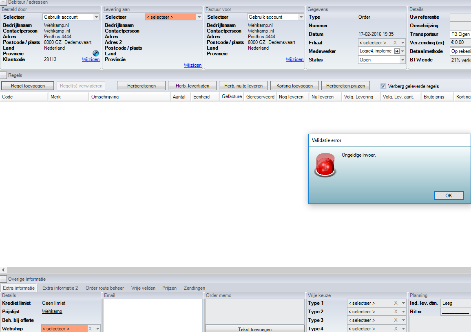This screenshot has width=471, height=332.
Task: Open the Order route beheer tab
Action: pos(104,288)
